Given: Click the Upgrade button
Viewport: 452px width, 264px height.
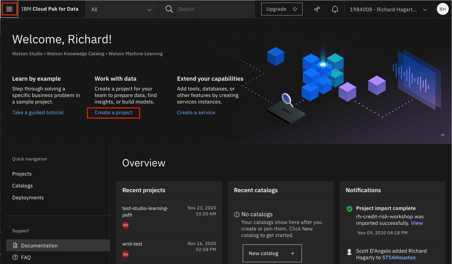Looking at the screenshot, I should (282, 9).
